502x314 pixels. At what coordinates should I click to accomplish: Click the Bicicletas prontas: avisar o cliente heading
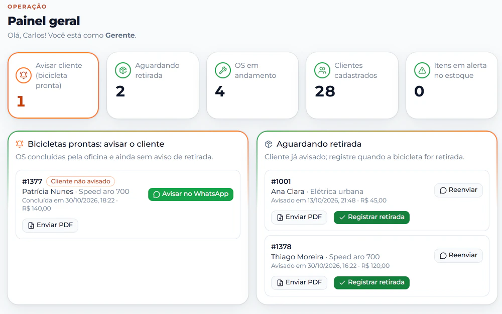(96, 144)
